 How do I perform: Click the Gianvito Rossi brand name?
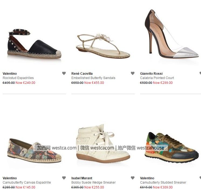151,74
